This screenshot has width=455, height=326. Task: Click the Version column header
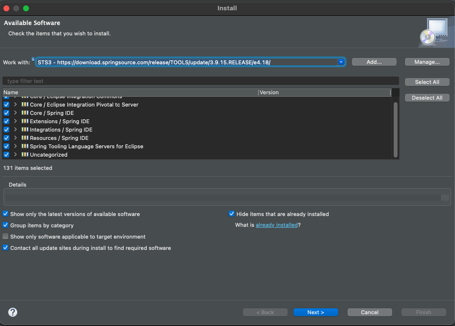(x=324, y=92)
